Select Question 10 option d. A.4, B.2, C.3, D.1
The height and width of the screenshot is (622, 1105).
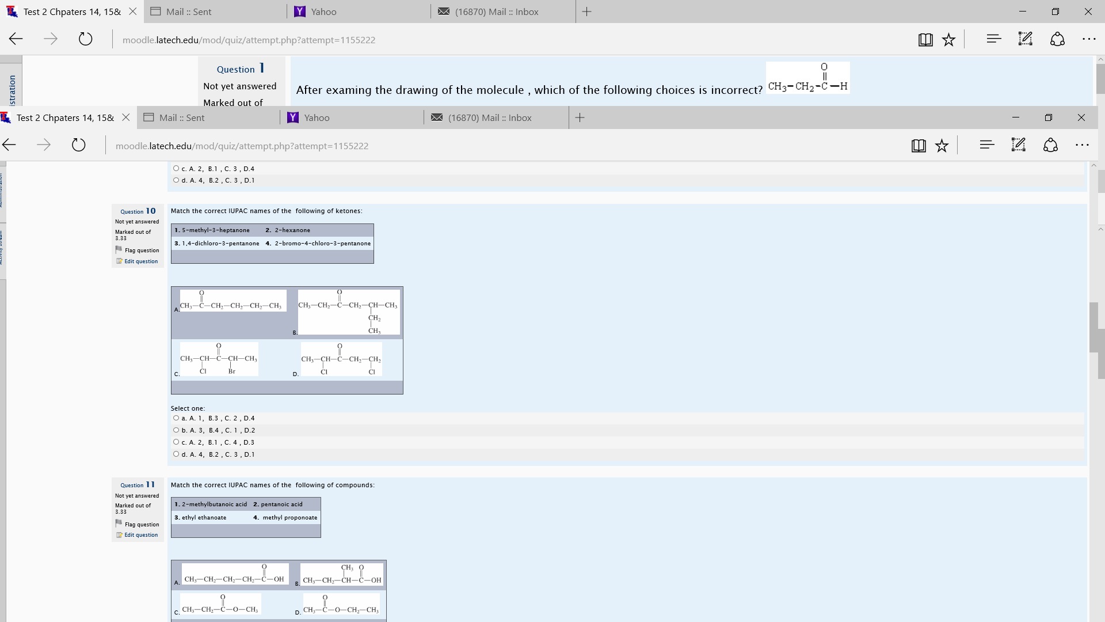176,454
